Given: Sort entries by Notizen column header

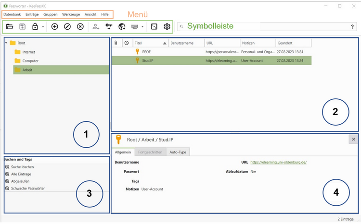Looking at the screenshot, I should pyautogui.click(x=258, y=43).
